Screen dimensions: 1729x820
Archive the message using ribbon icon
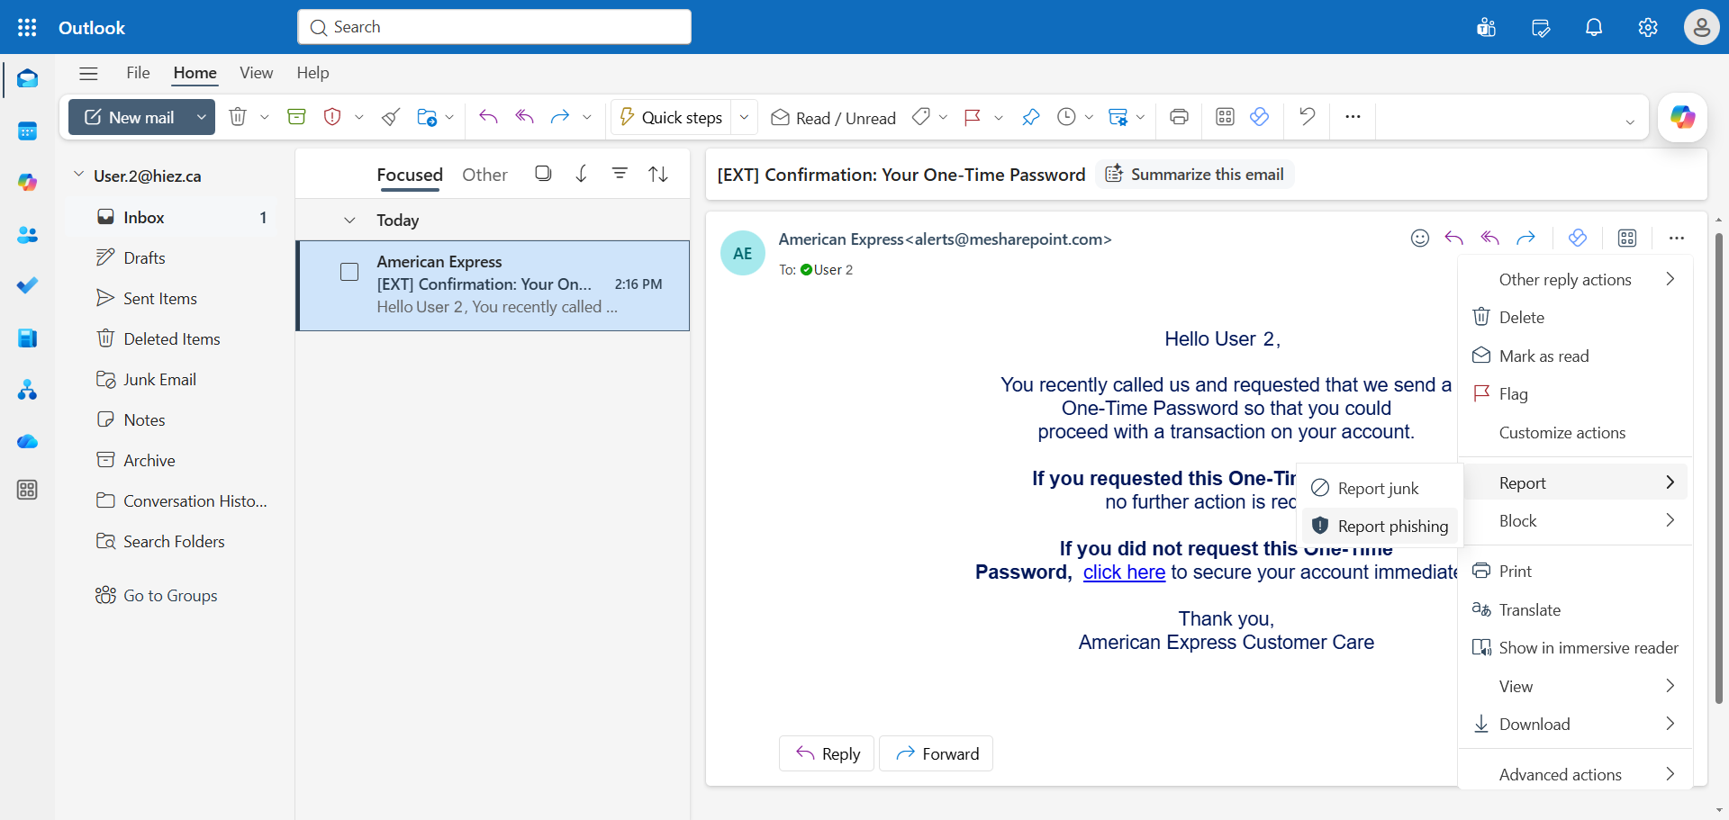(296, 117)
